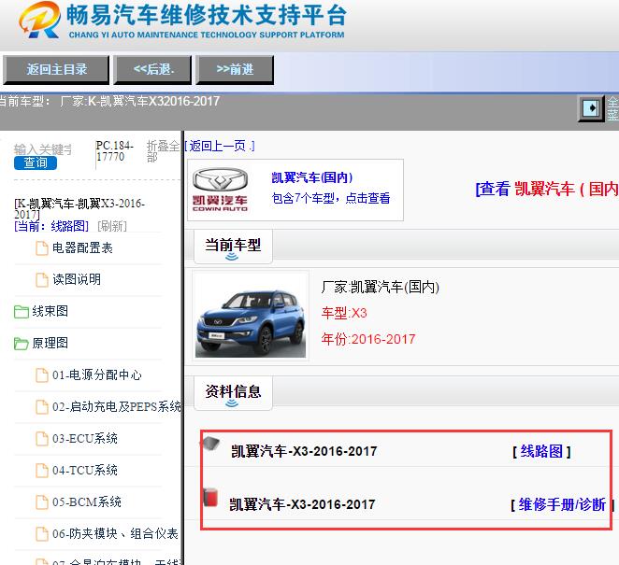Open 01-电源分配中心 tree item
The width and height of the screenshot is (619, 565).
tap(96, 375)
